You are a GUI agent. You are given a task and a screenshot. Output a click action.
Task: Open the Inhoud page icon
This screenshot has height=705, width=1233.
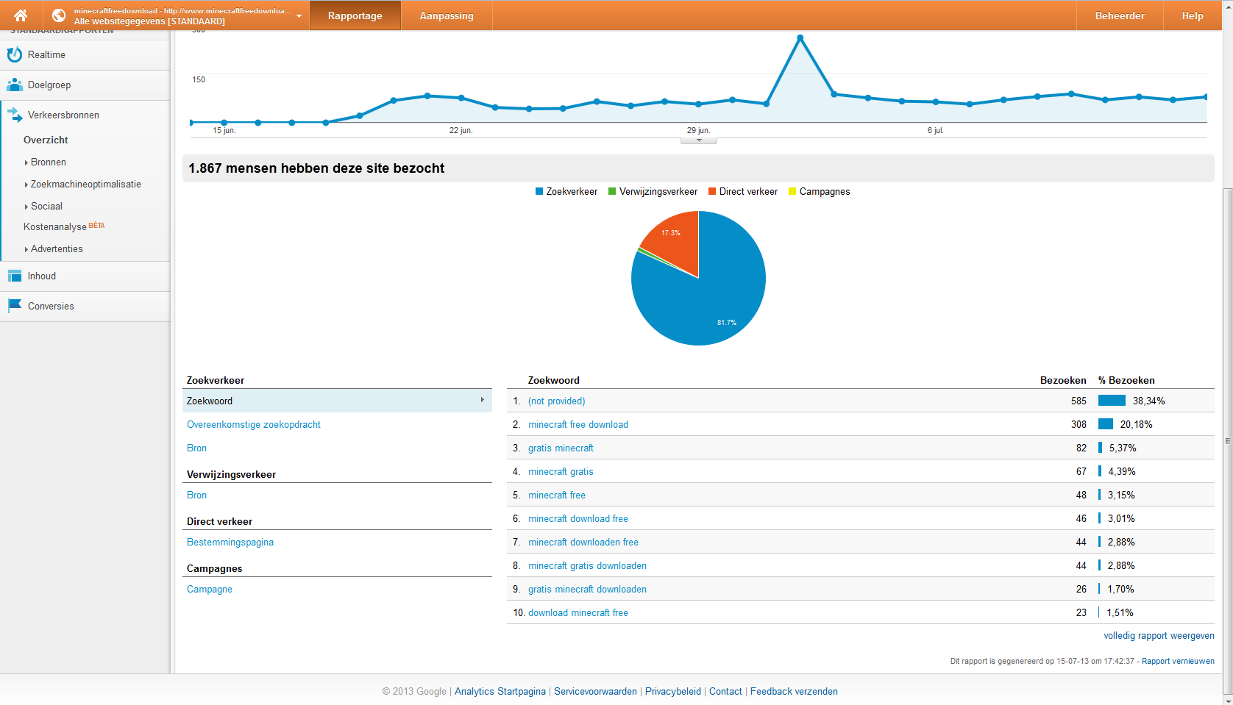pyautogui.click(x=14, y=276)
